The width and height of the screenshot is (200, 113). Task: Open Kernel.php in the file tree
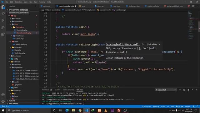pos(19,39)
